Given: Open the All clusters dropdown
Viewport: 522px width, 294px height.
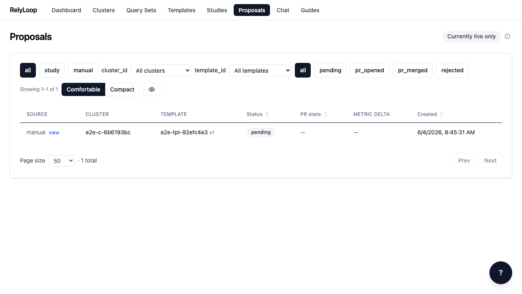Looking at the screenshot, I should 161,70.
